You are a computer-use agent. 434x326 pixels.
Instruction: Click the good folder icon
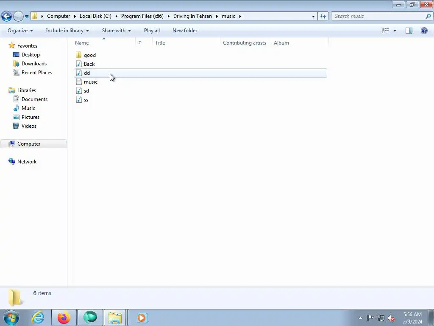point(78,55)
